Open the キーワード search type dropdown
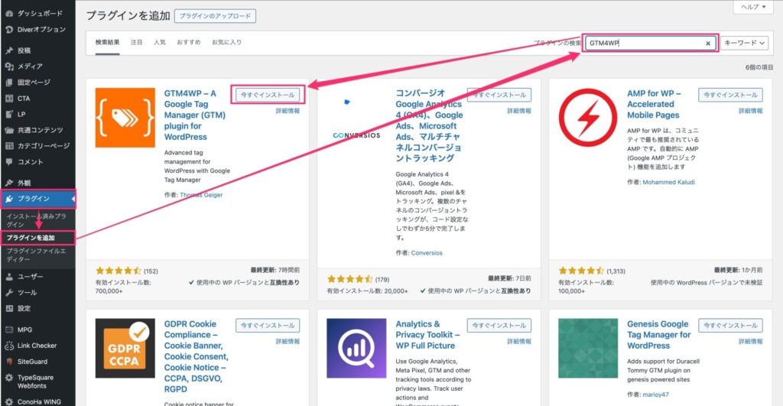The height and width of the screenshot is (406, 783). click(745, 44)
